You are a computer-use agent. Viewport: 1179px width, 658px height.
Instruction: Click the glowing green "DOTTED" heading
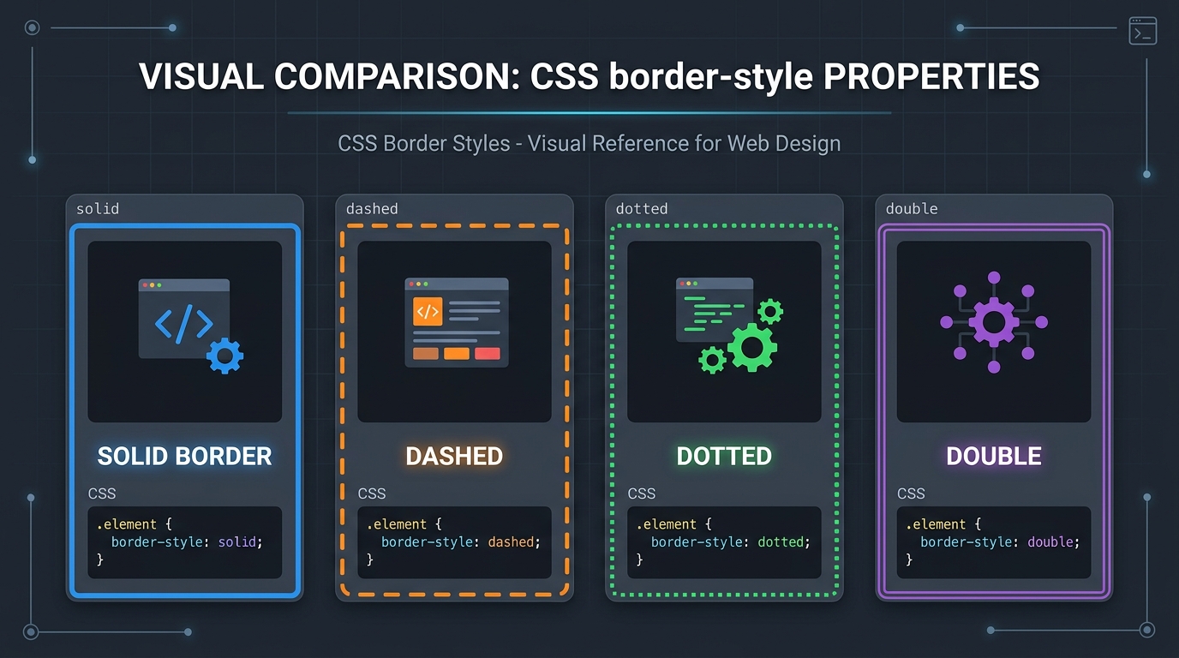click(x=724, y=456)
